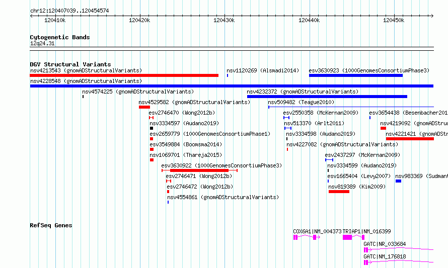Open esv2746471 (Wong2012b) variant

(x=199, y=176)
